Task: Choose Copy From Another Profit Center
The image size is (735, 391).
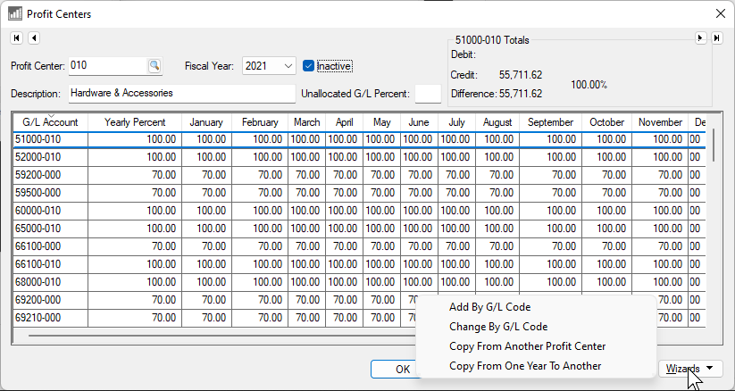Action: 527,346
